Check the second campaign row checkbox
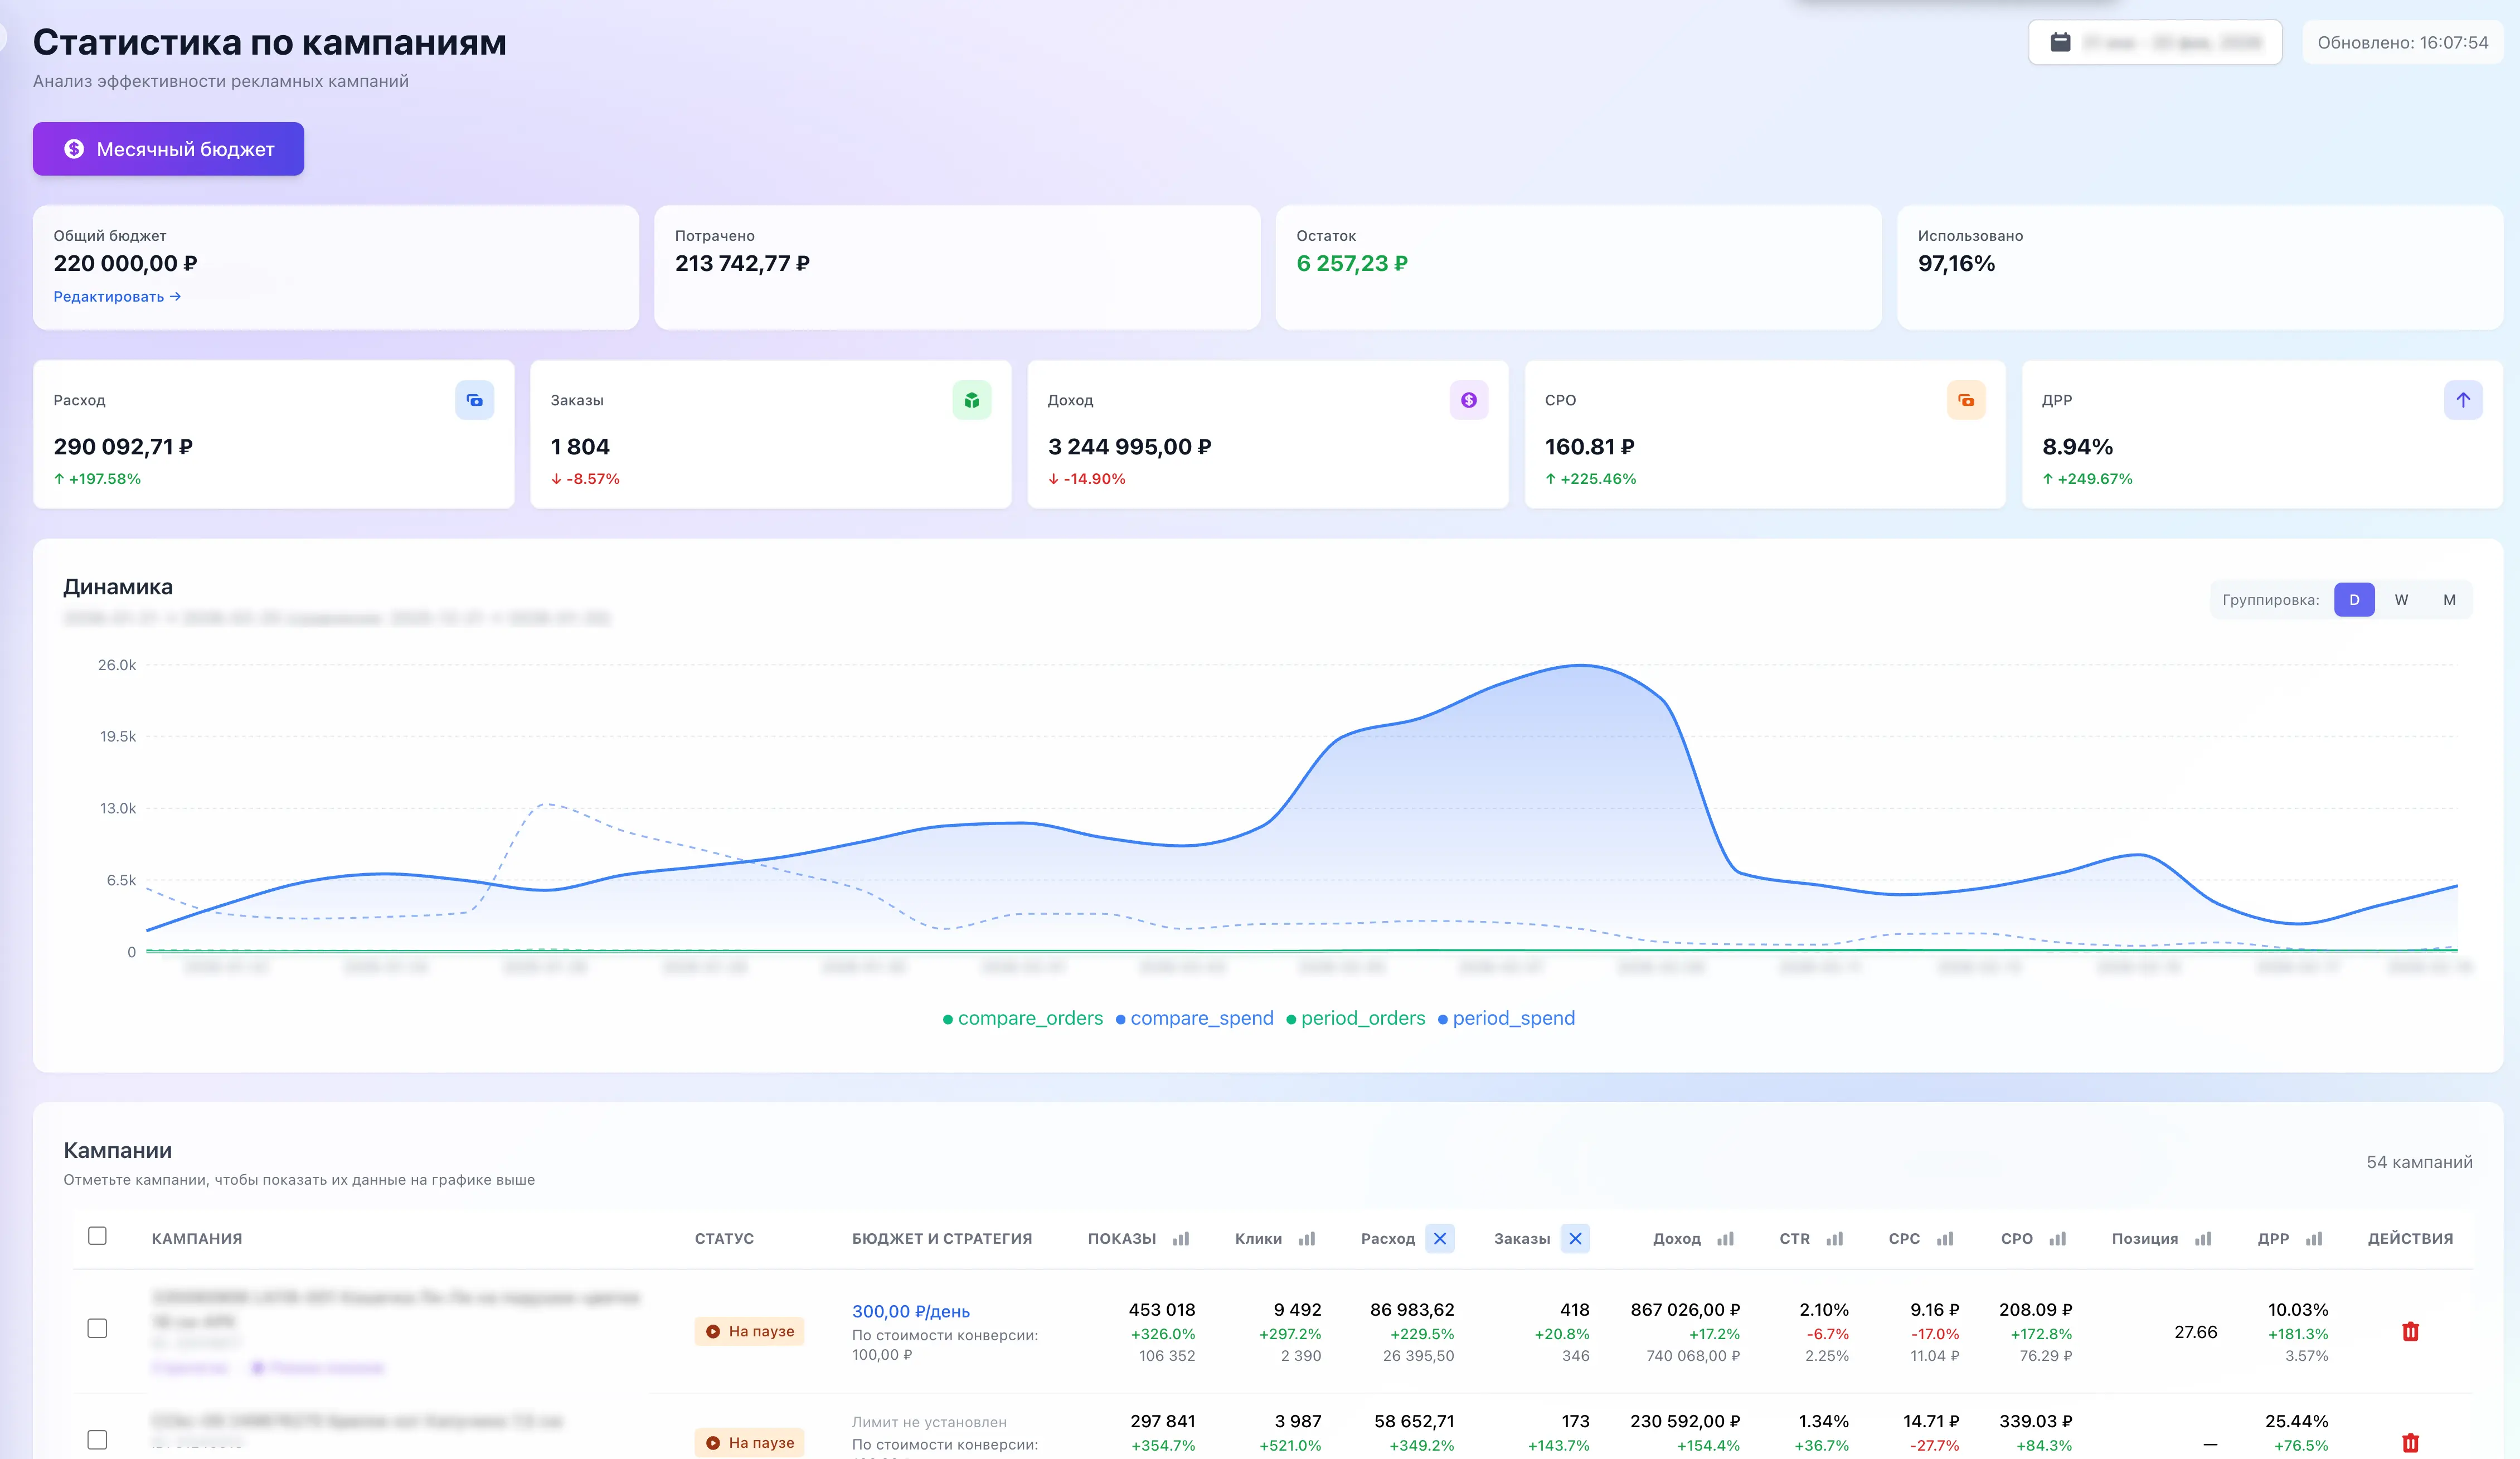Viewport: 2520px width, 1459px height. (97, 1439)
